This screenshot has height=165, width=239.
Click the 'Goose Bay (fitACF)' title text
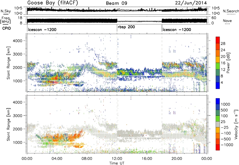click(x=53, y=3)
